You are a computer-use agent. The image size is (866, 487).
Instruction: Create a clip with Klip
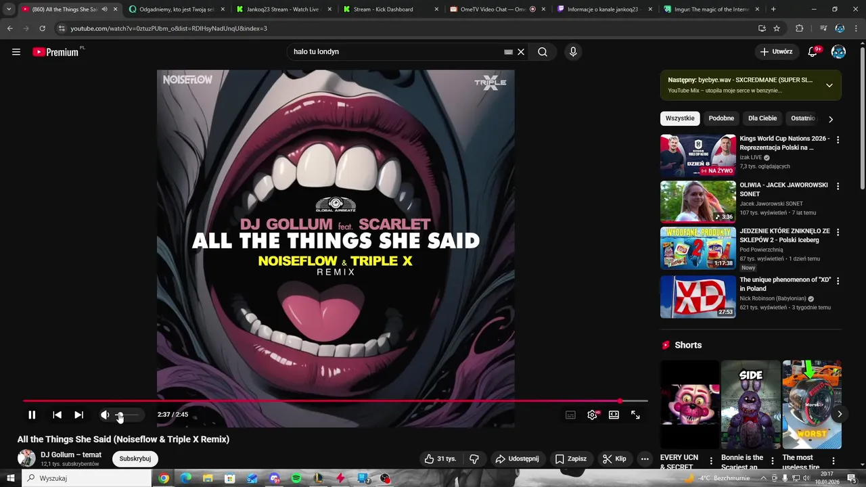614,459
